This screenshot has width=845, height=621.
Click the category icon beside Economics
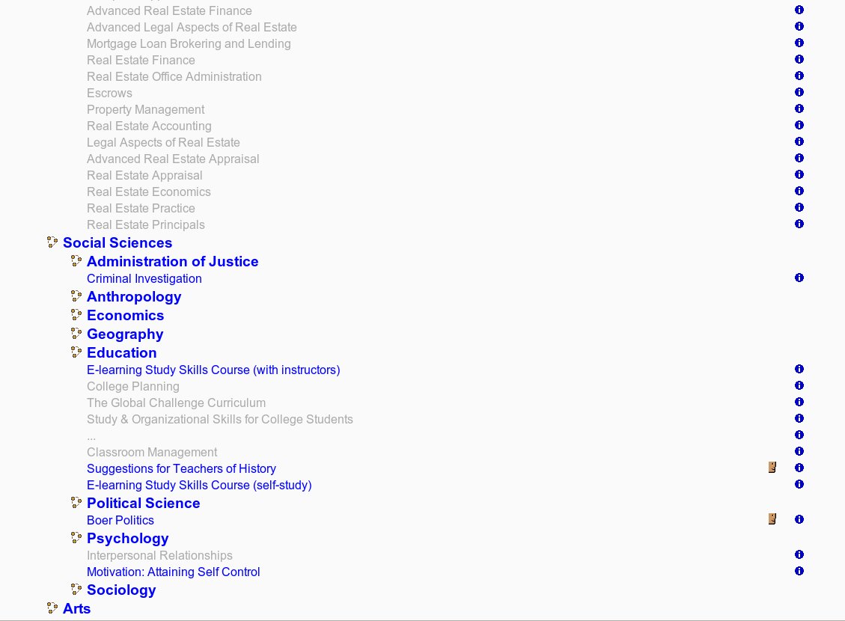tap(76, 315)
